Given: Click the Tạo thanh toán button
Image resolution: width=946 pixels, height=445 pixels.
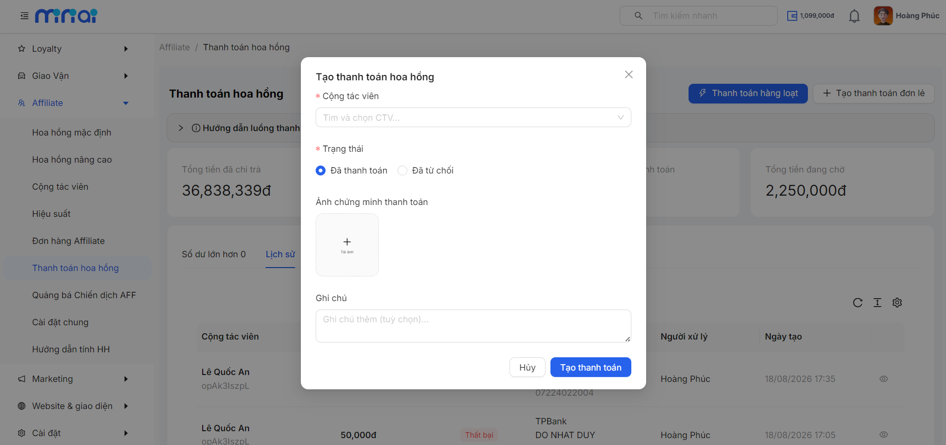Looking at the screenshot, I should (x=590, y=367).
